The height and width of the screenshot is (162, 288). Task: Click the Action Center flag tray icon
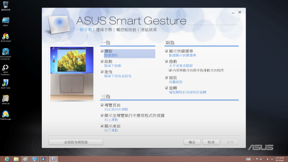click(257, 159)
